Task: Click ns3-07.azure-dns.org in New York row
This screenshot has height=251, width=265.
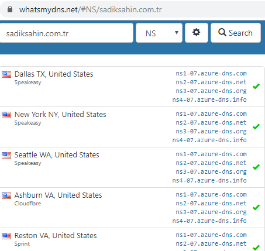Action: click(211, 132)
